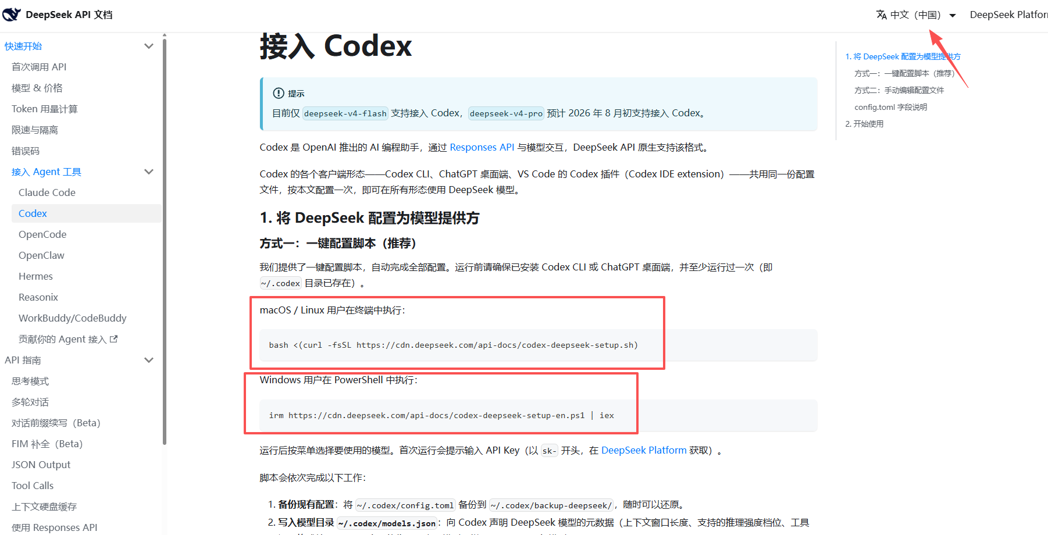Screen dimensions: 1048x535
Task: Go to DeepSeek API 文档 home title
Action: [x=69, y=15]
